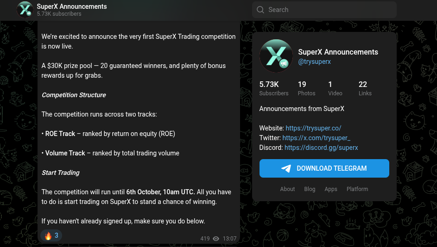Click the 13:07 message timestamp
This screenshot has height=247, width=437.
pos(229,239)
